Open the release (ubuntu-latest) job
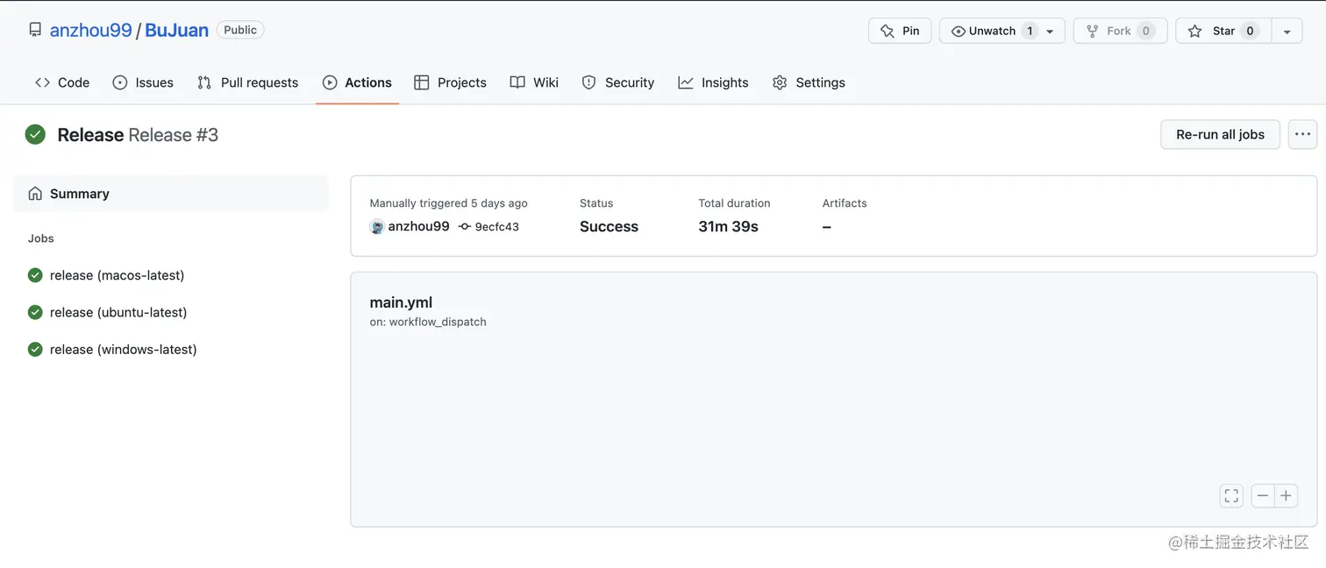 point(118,312)
